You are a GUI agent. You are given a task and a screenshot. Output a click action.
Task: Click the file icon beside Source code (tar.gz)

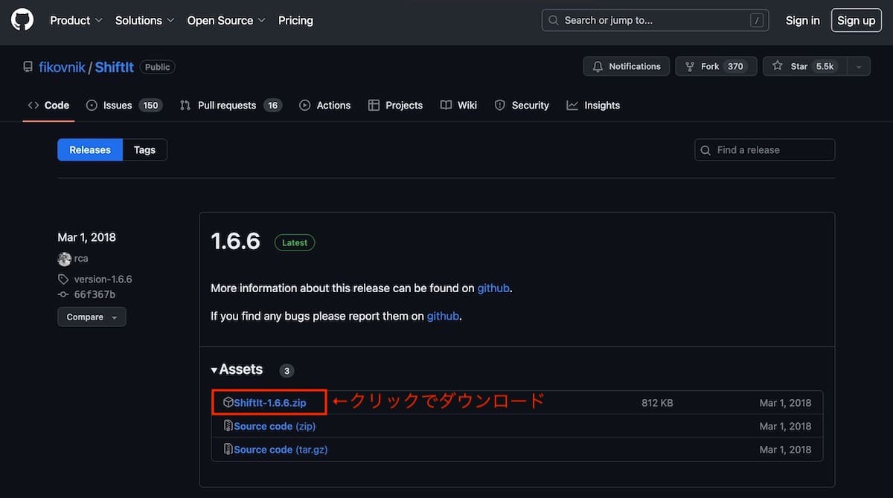point(228,450)
